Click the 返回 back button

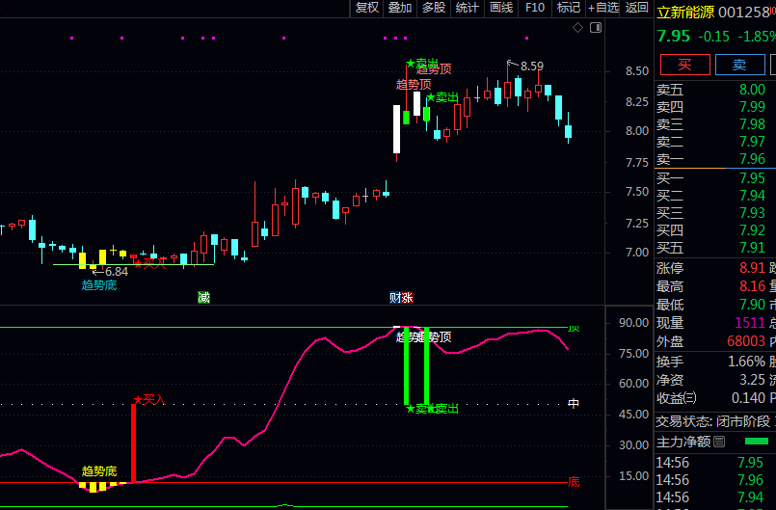pos(637,8)
